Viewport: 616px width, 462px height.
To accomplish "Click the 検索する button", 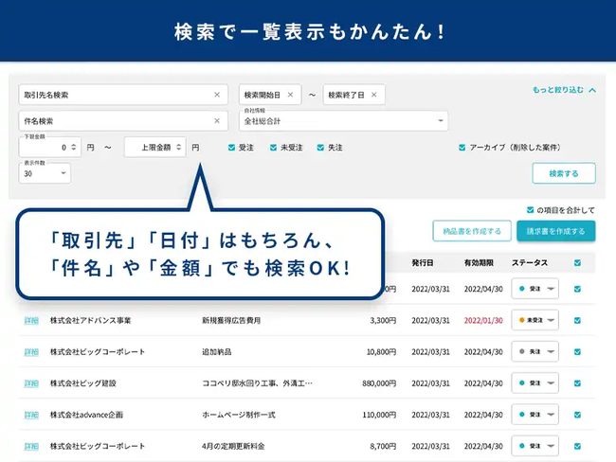I will (x=563, y=173).
